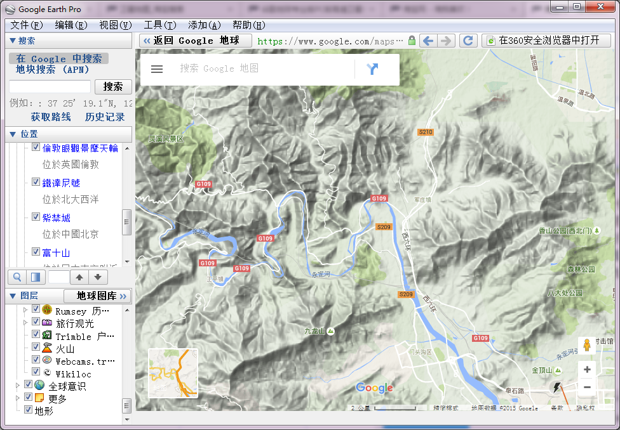Image resolution: width=620 pixels, height=430 pixels.
Task: Go forward with the browser forward arrow
Action: coord(446,41)
